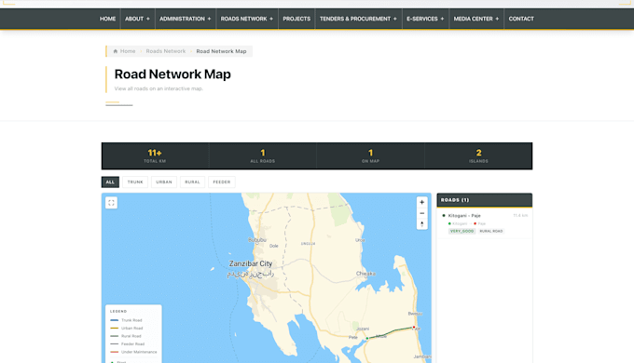Image resolution: width=634 pixels, height=363 pixels.
Task: Open the About menu item
Action: tap(134, 19)
